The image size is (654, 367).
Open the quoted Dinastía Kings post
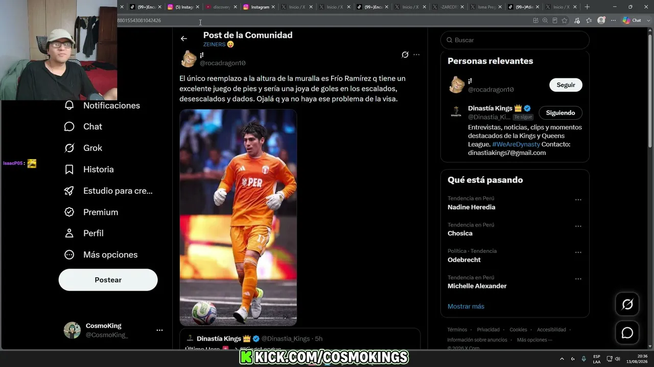tap(300, 339)
